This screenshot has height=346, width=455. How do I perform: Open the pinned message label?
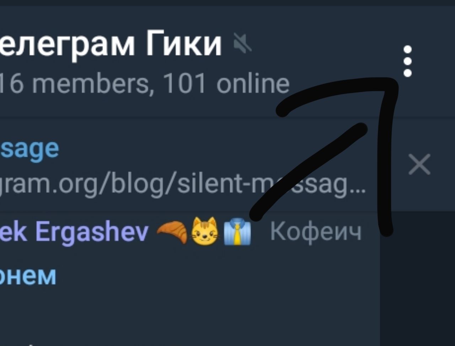pyautogui.click(x=29, y=149)
